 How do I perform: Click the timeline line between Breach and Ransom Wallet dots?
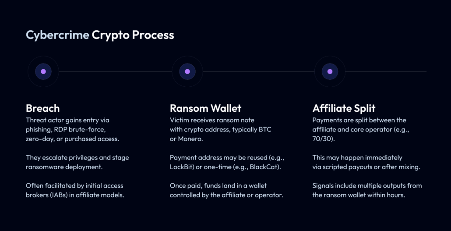[115, 71]
